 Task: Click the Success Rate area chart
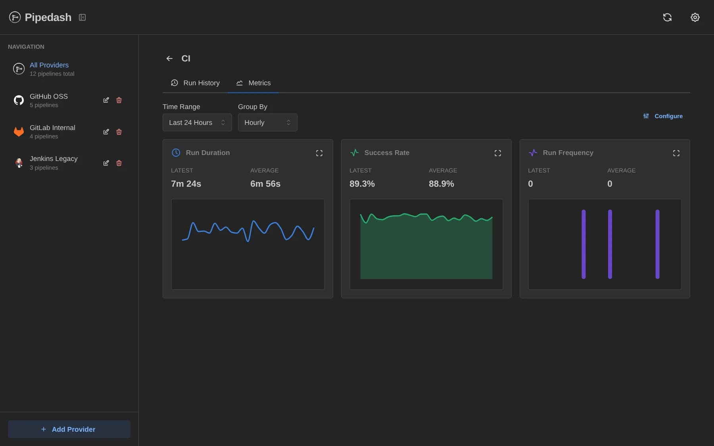point(426,244)
